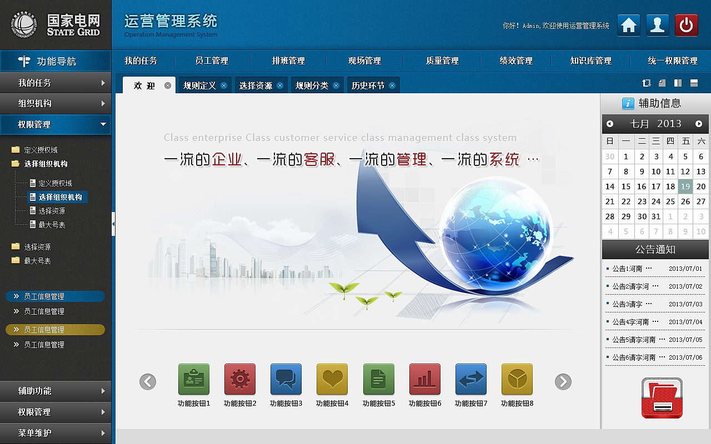Collapse the top 权限管理 sidebar section

(56, 124)
